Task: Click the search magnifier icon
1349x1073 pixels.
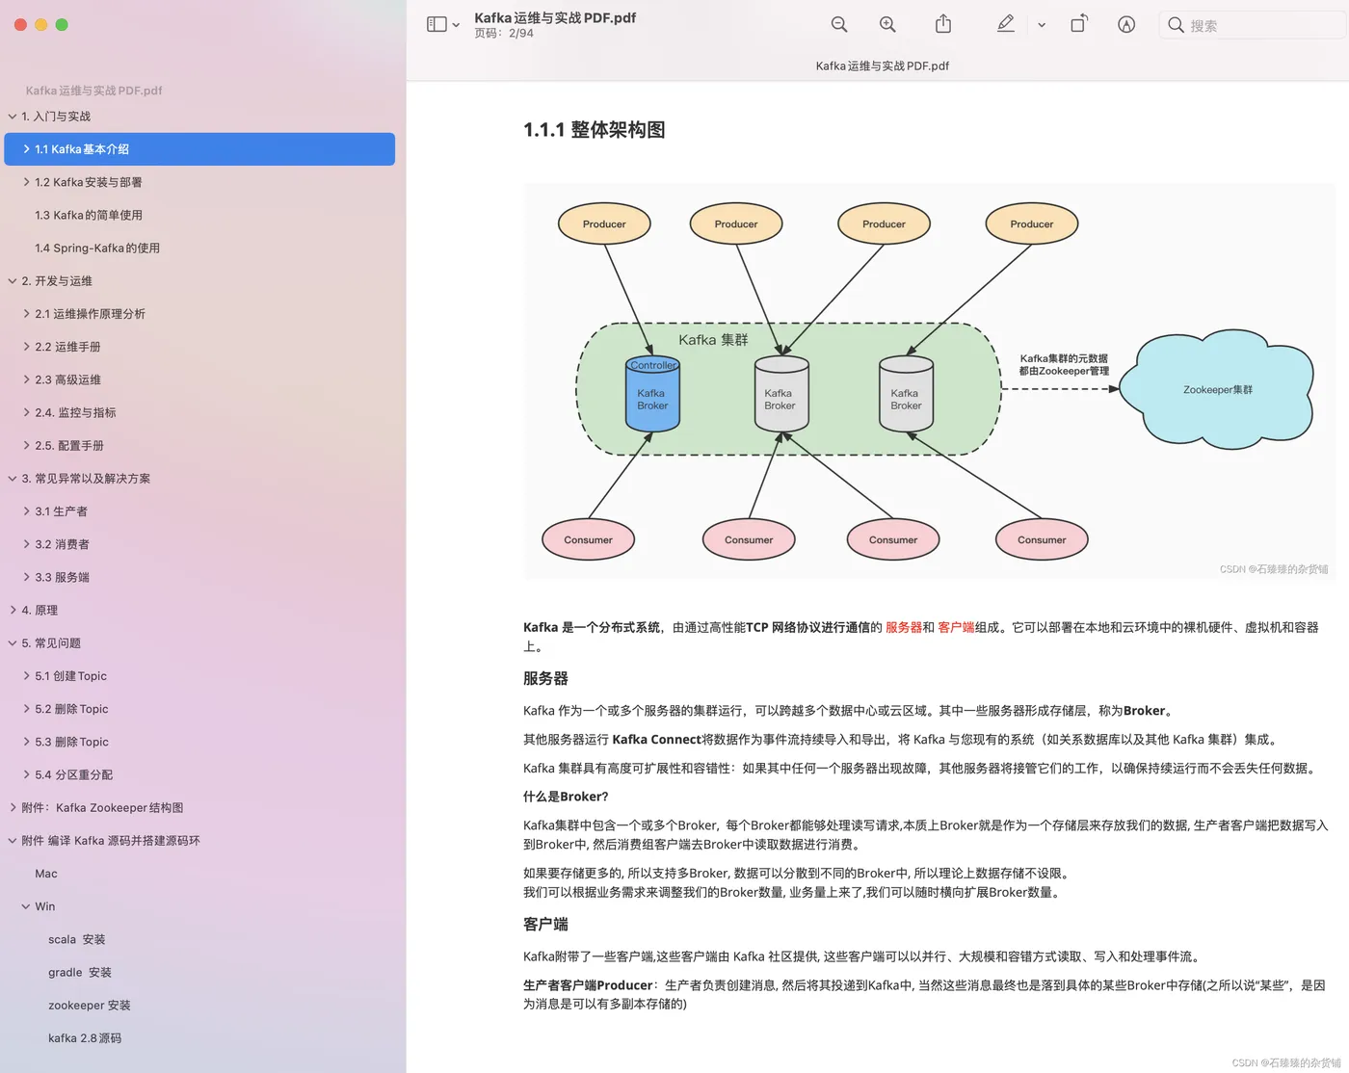Action: point(1176,25)
